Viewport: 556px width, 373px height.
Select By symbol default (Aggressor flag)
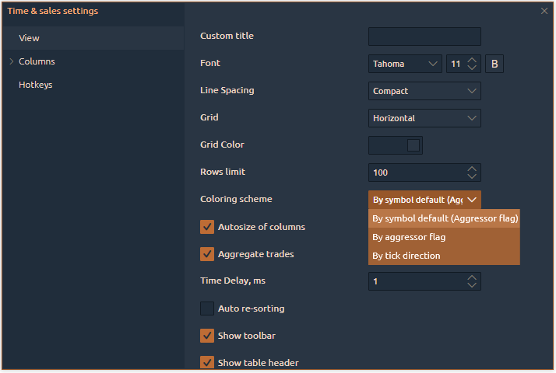(x=444, y=218)
